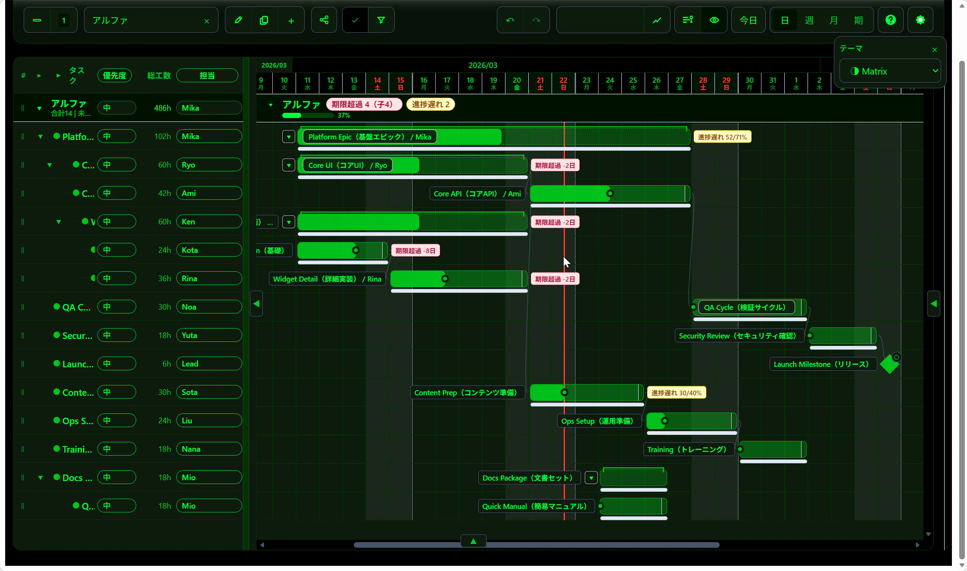967x571 pixels.
Task: Toggle the sort/settings list icon
Action: click(688, 20)
